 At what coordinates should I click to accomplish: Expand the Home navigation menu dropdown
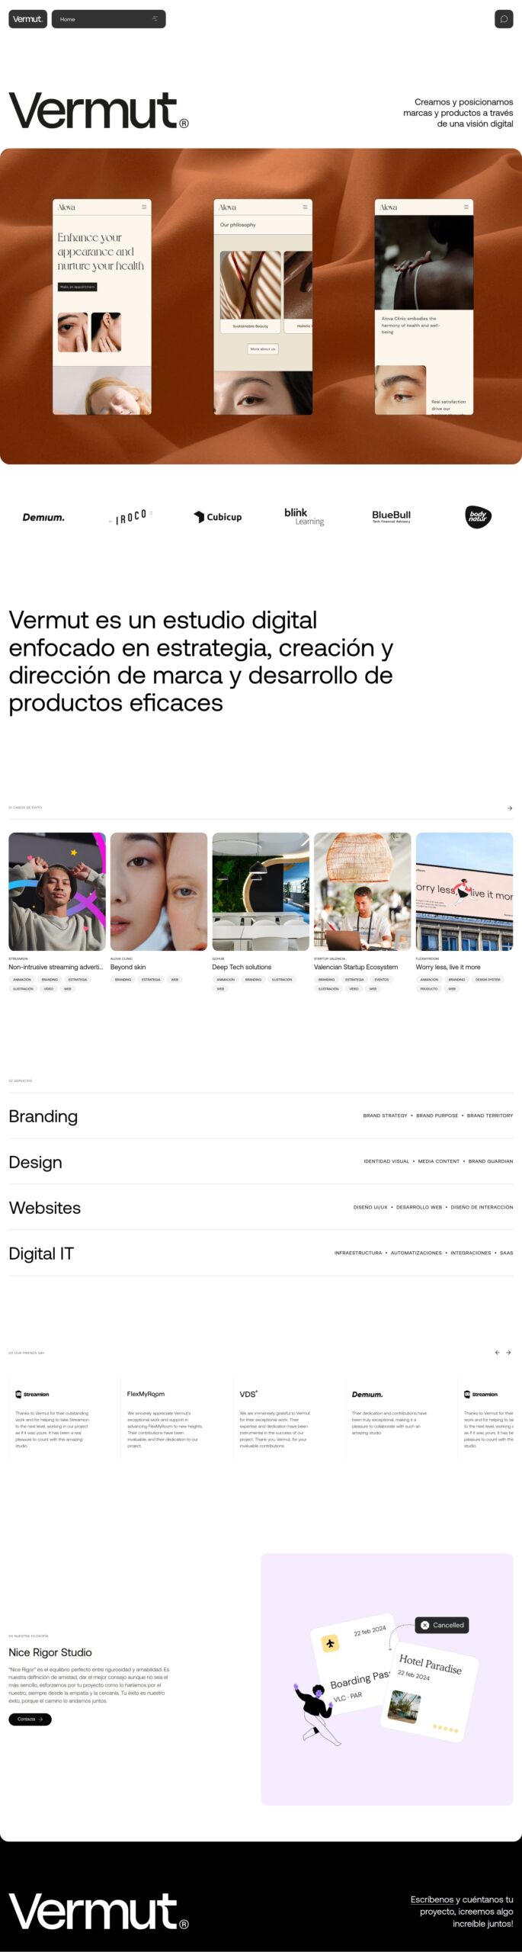(108, 19)
